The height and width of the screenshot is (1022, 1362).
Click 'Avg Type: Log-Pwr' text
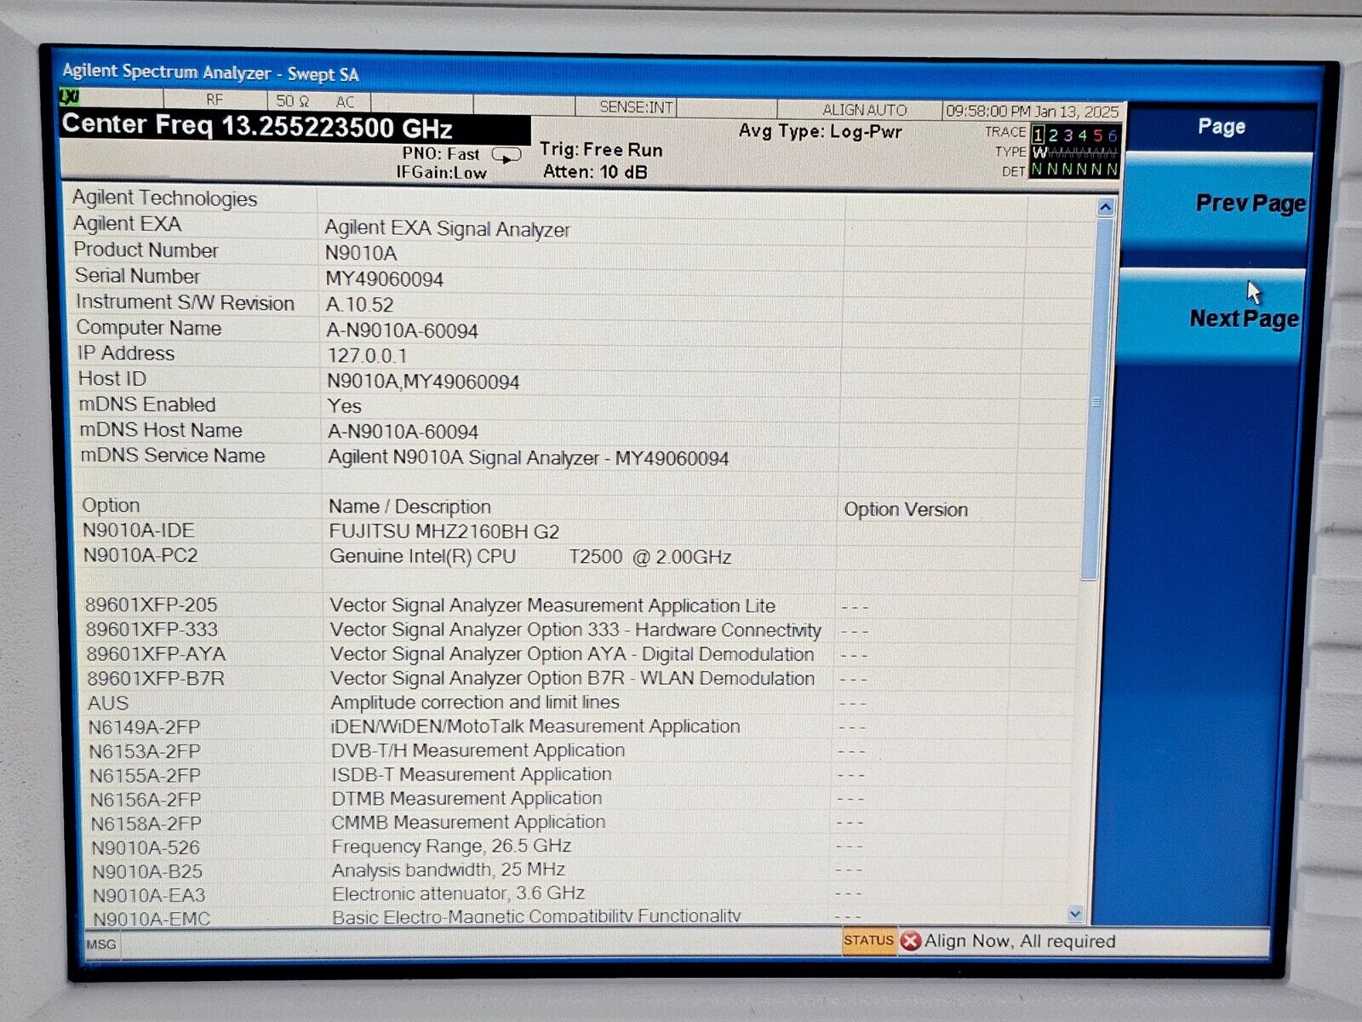click(820, 131)
